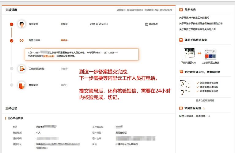Click the checkmark beside 追踪备案审核进度
235x153 pixels.
[198, 83]
